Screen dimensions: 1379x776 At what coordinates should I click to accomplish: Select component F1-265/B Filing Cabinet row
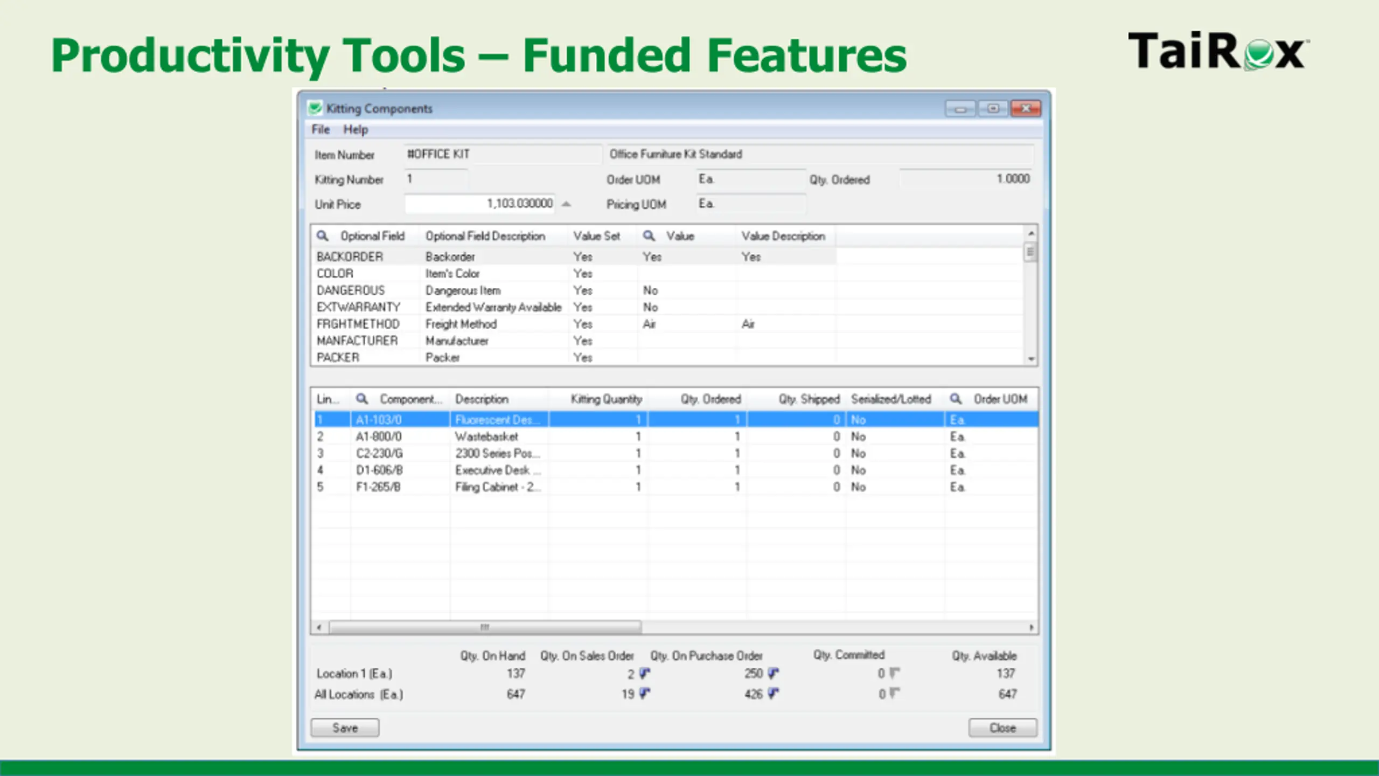click(676, 487)
